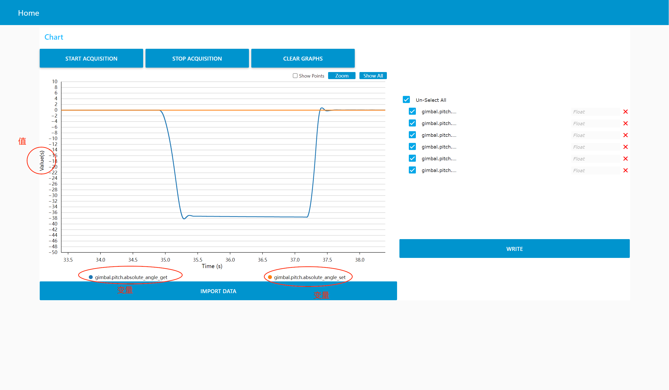Click CLEAR GRAPHS to reset the chart
Screen dimensions: 669x390
coord(303,58)
